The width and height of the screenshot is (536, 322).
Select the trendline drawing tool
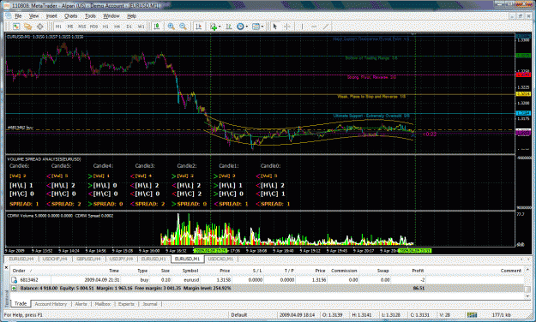point(326,27)
